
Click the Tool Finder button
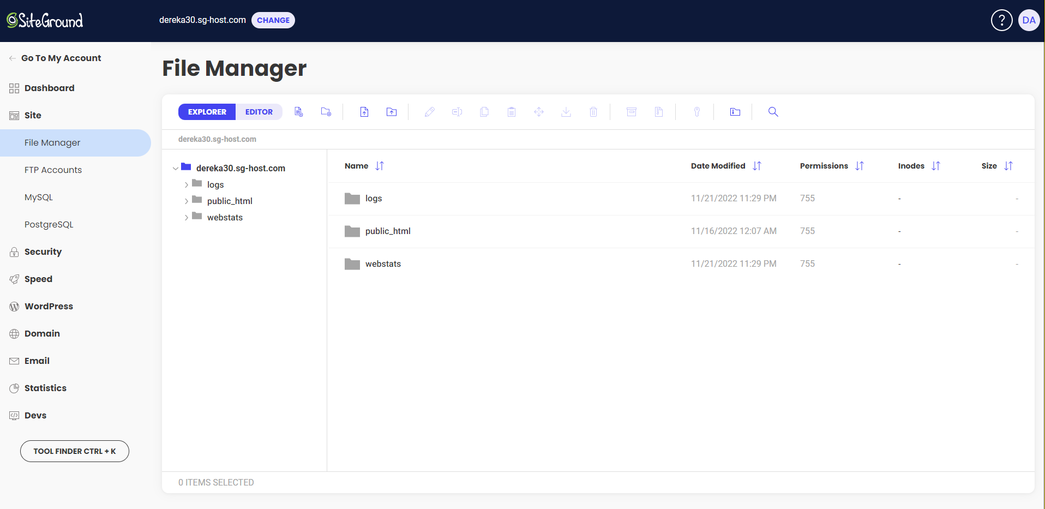point(75,451)
